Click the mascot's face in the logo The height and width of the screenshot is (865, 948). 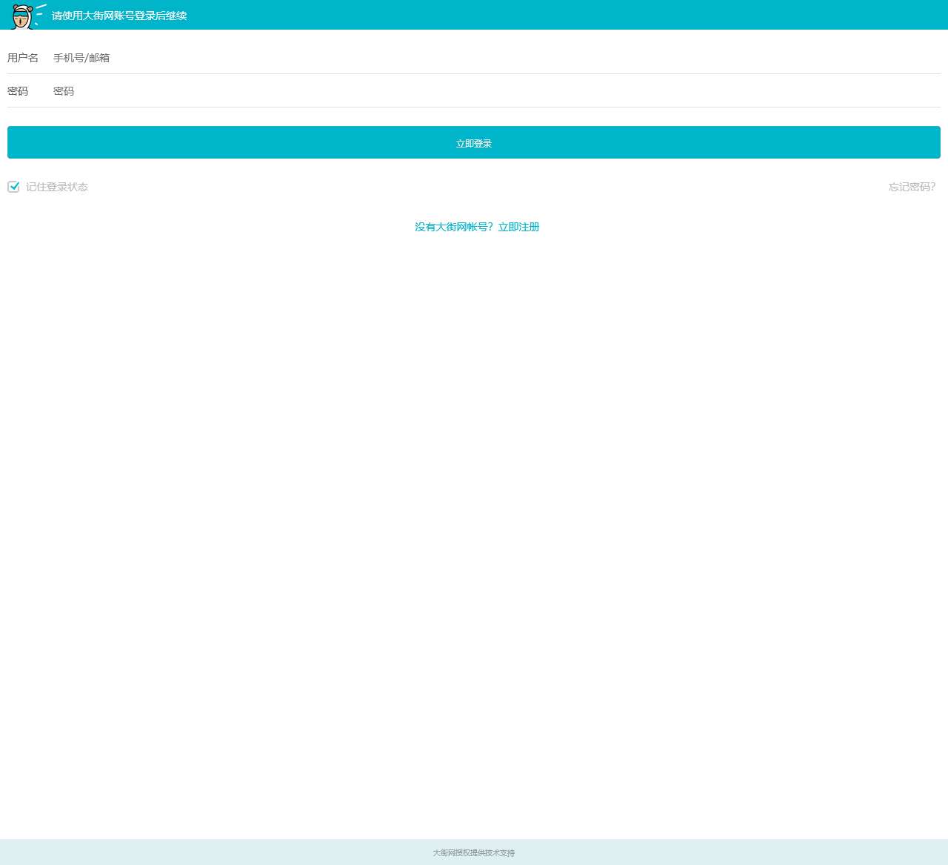coord(21,19)
